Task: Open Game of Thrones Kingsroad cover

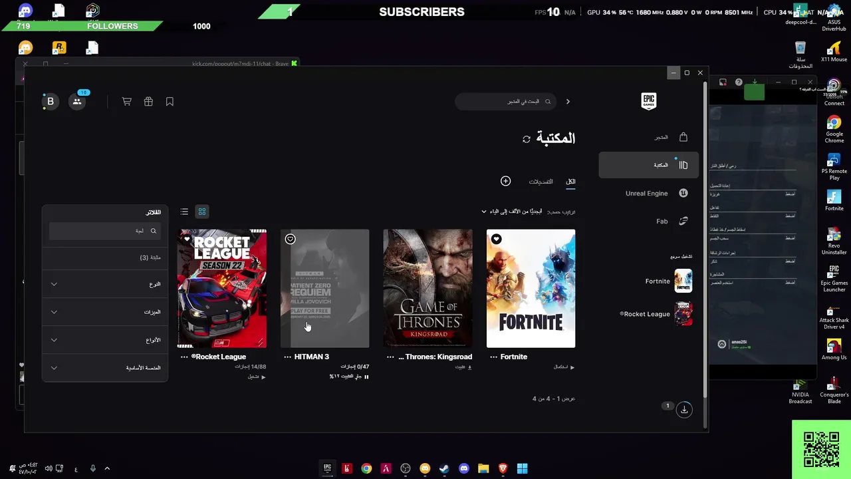Action: pos(427,288)
